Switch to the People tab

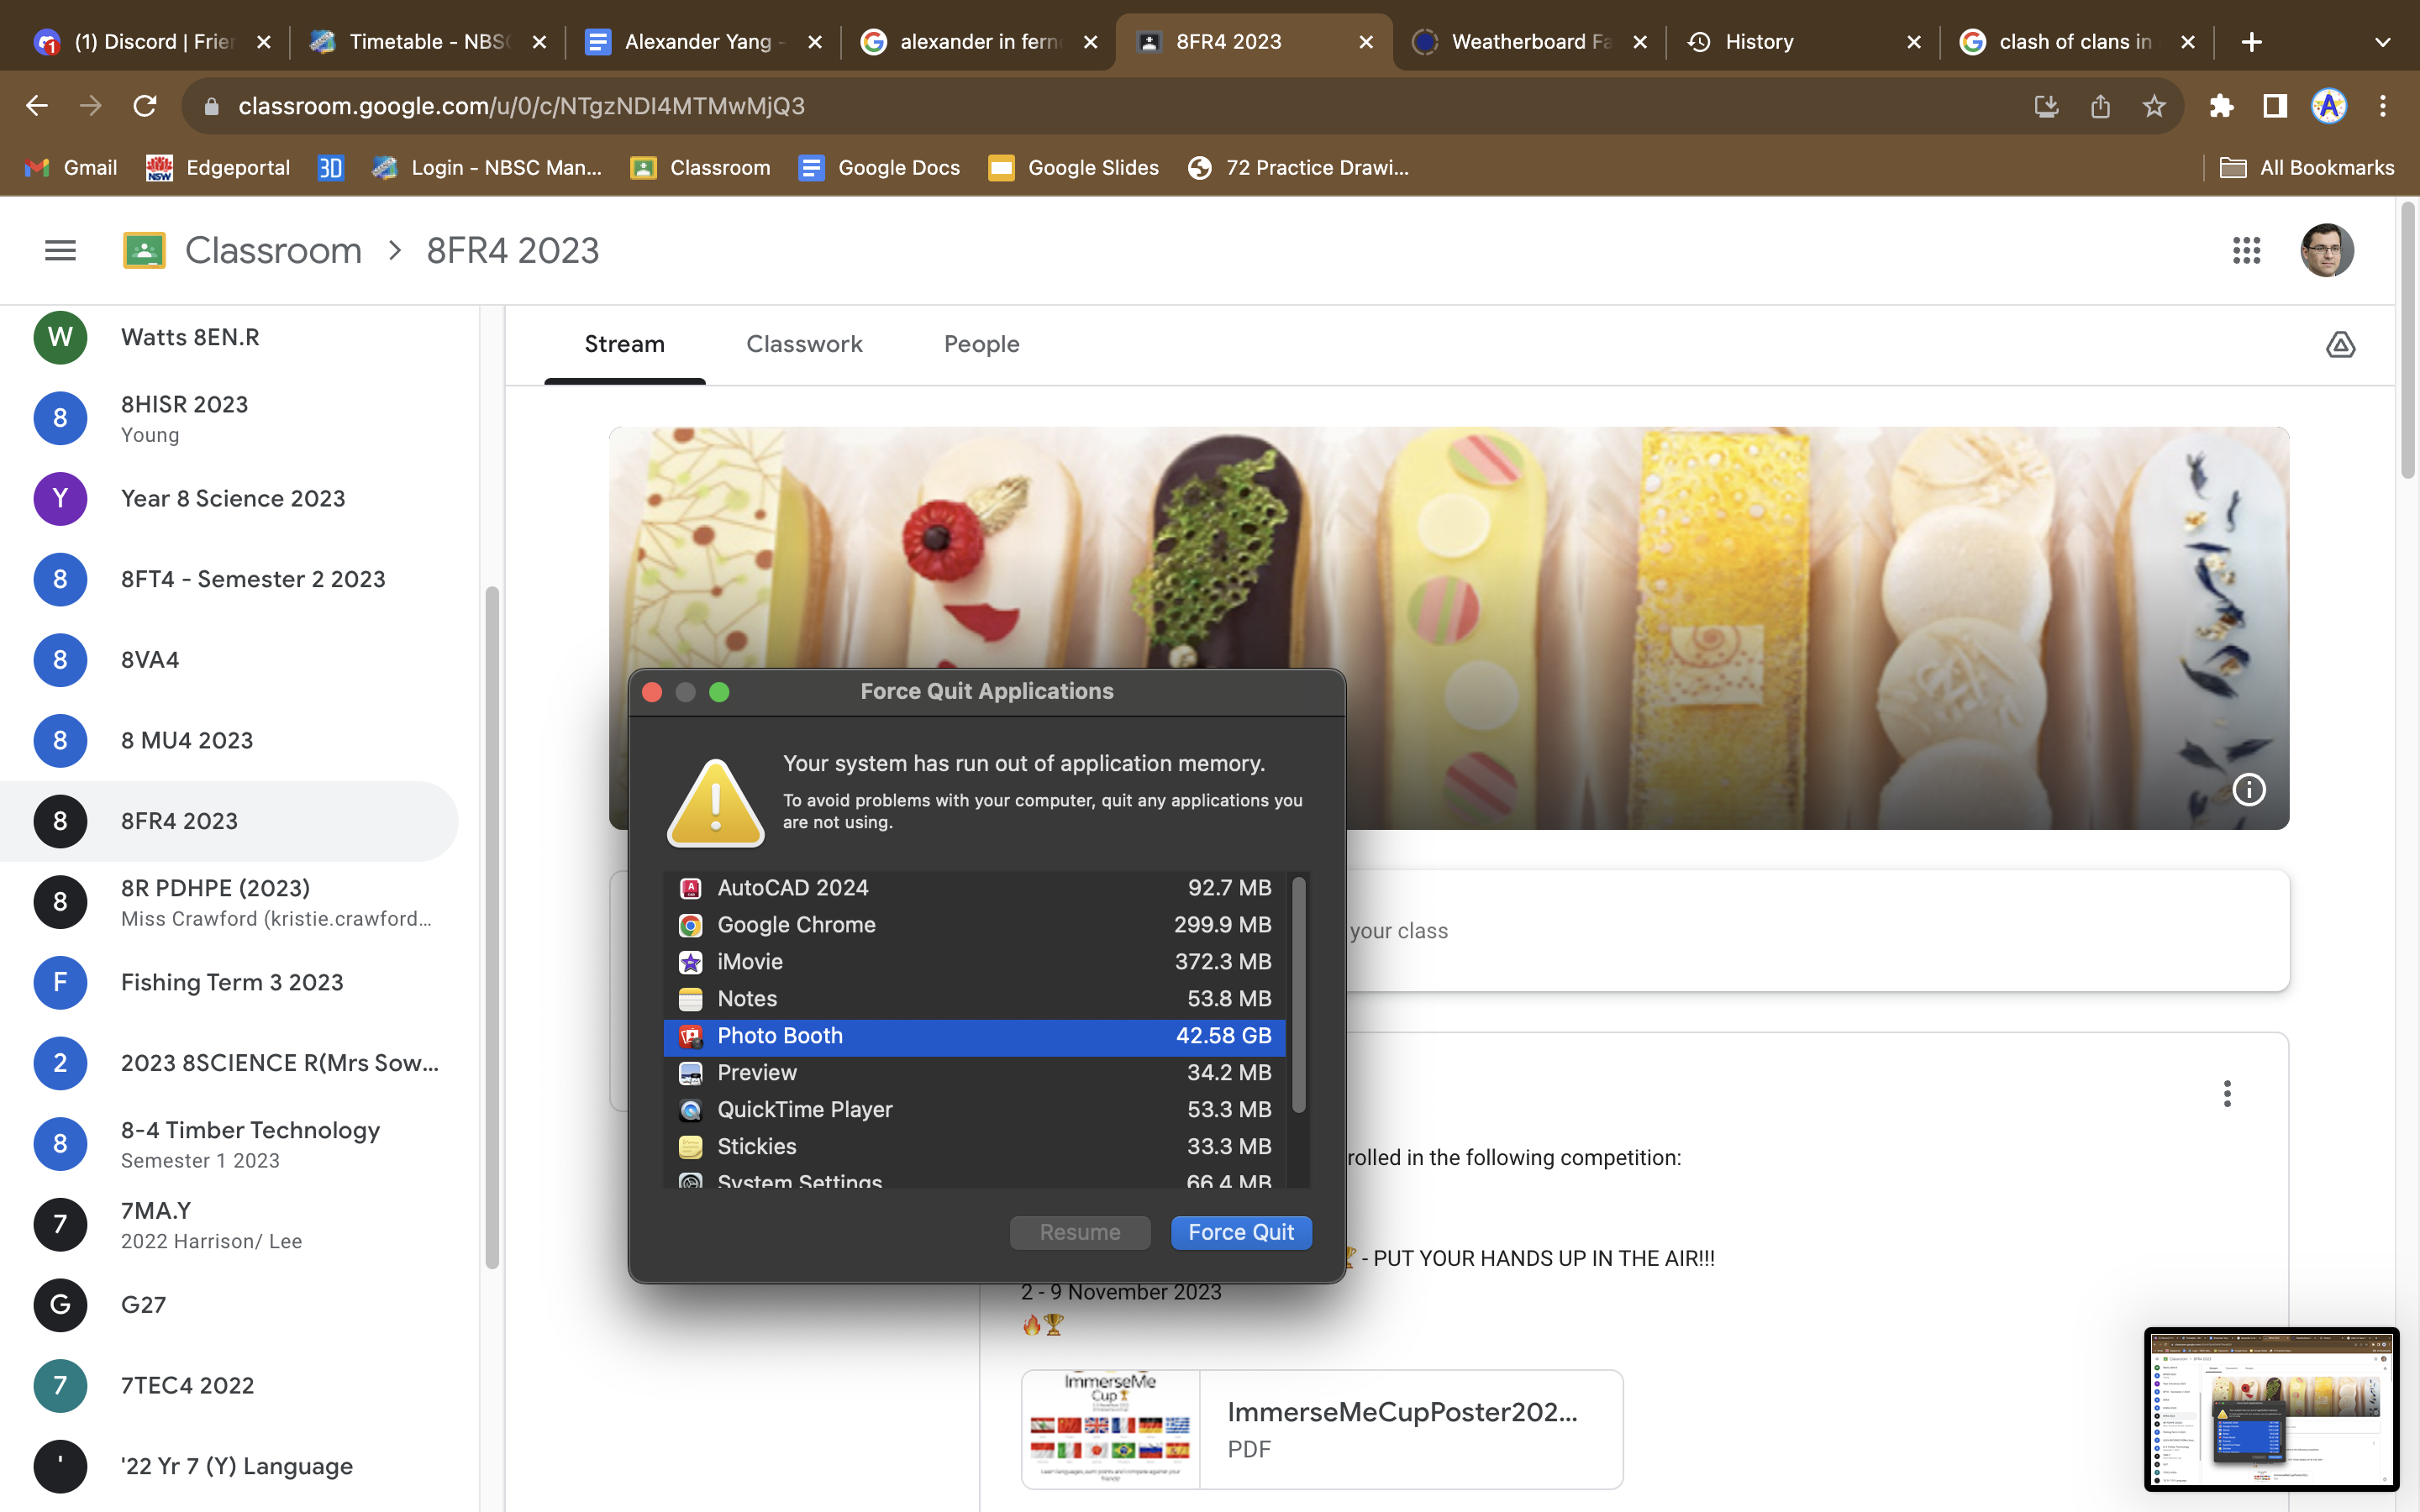tap(981, 344)
